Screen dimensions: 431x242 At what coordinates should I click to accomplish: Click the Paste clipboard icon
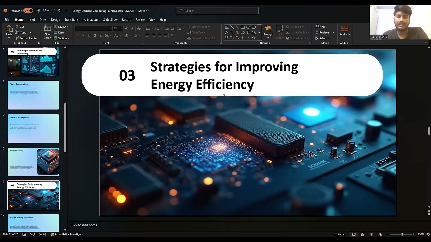tap(9, 29)
